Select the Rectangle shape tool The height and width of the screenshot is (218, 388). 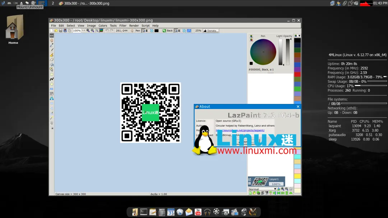click(52, 74)
